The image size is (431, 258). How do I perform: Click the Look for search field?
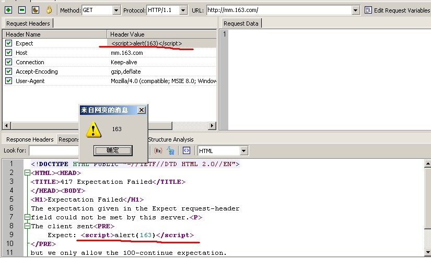coord(54,150)
